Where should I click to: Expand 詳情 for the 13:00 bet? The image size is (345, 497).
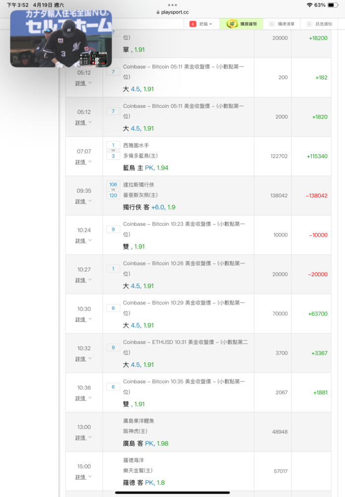point(83,437)
